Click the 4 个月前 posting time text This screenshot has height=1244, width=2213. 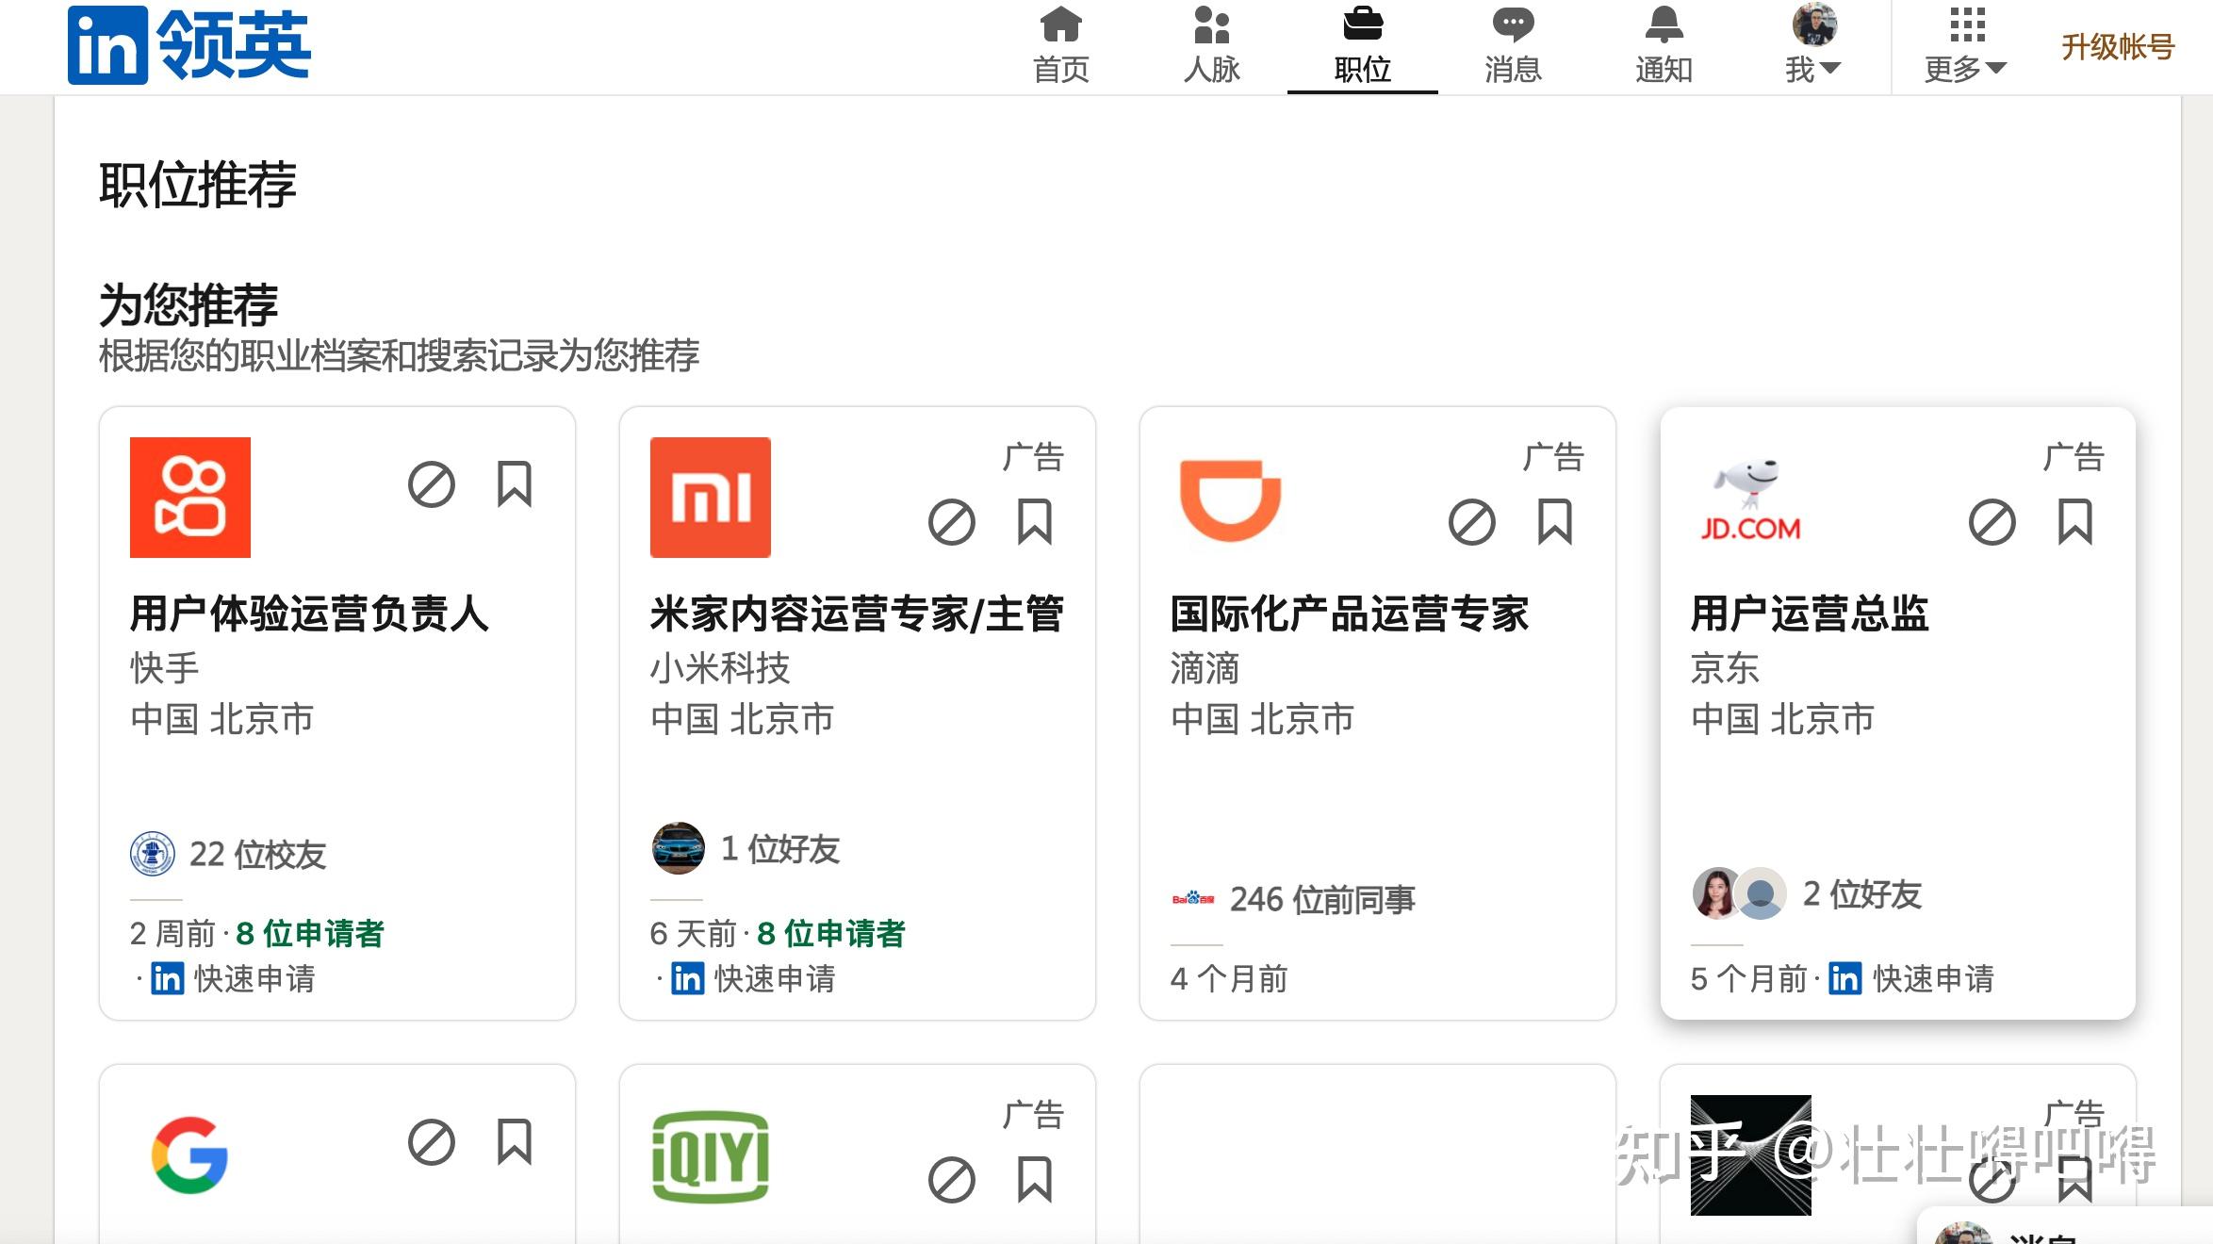click(1229, 979)
